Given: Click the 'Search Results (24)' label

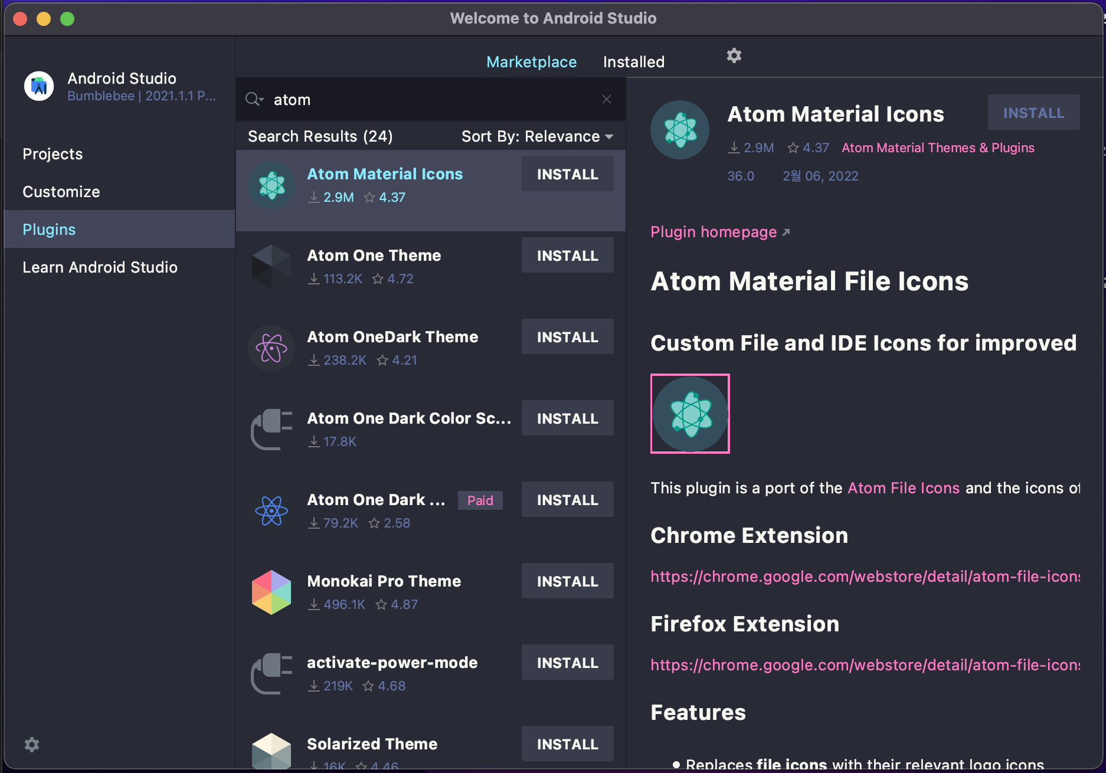Looking at the screenshot, I should click(320, 136).
